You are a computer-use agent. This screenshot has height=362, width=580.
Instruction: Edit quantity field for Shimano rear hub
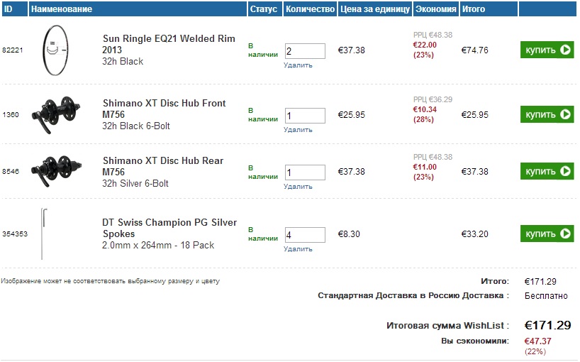pos(304,172)
